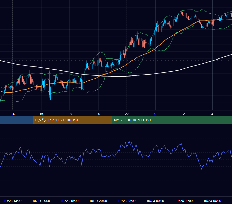Click the London 15:30-21:00 JST session bar
The image size is (232, 204).
(x=72, y=120)
